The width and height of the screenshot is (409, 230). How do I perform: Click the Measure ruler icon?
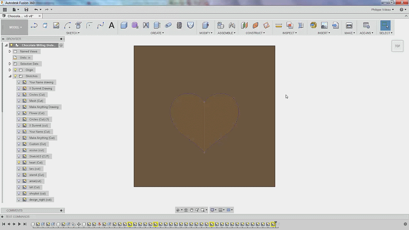(279, 26)
